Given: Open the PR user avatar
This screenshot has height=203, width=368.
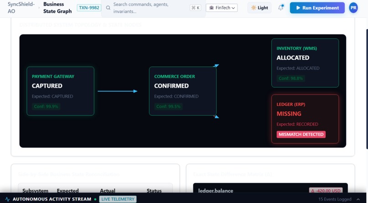Looking at the screenshot, I should (353, 8).
